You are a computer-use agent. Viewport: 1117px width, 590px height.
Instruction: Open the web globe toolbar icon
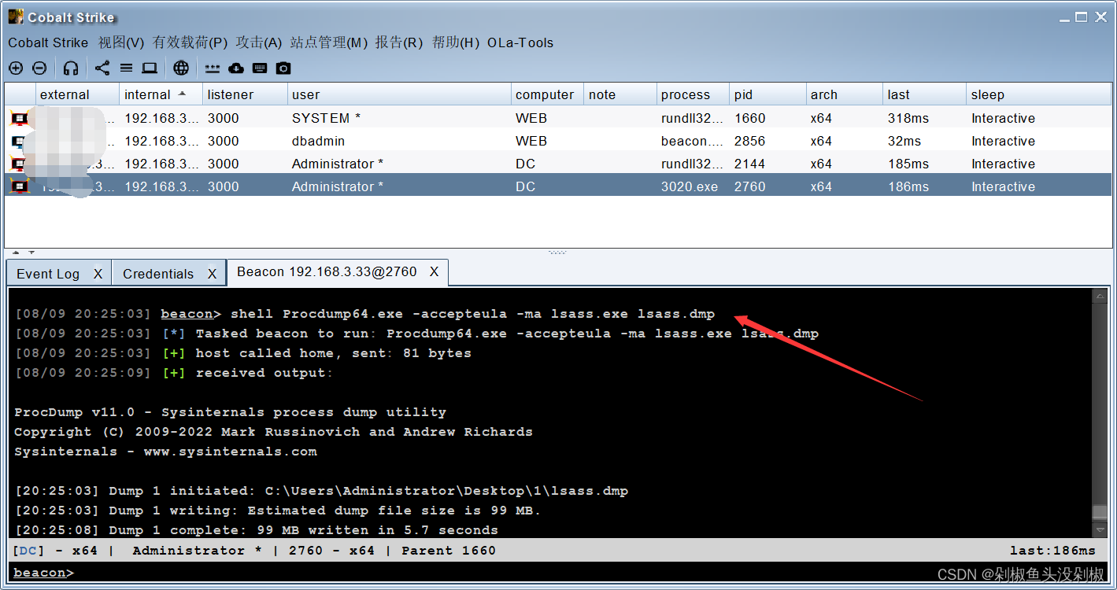point(181,68)
